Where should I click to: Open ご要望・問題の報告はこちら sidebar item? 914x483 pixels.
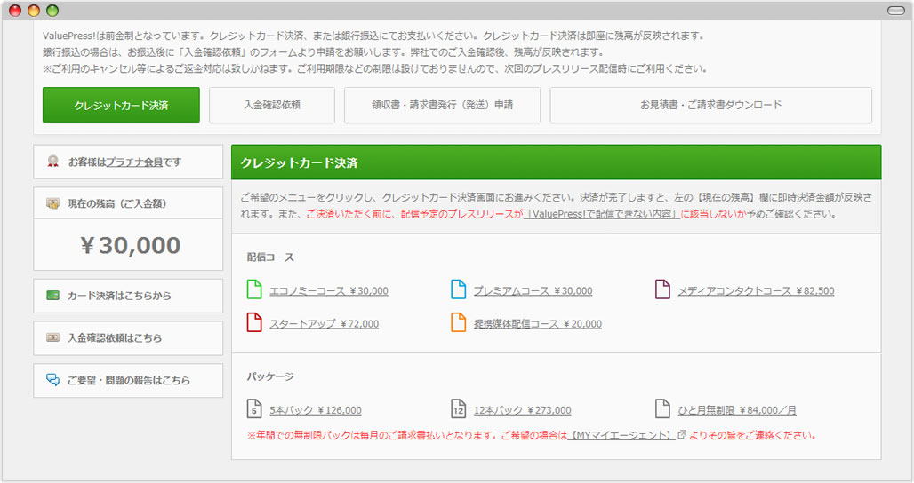click(128, 380)
